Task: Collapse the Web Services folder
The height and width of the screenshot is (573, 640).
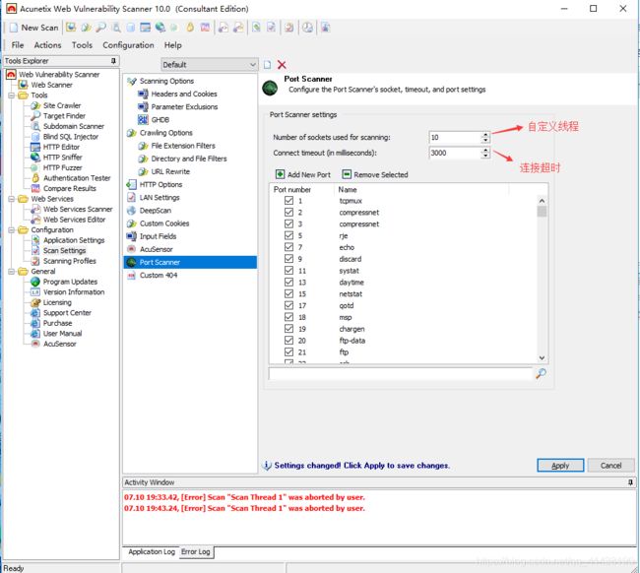Action: 12,199
